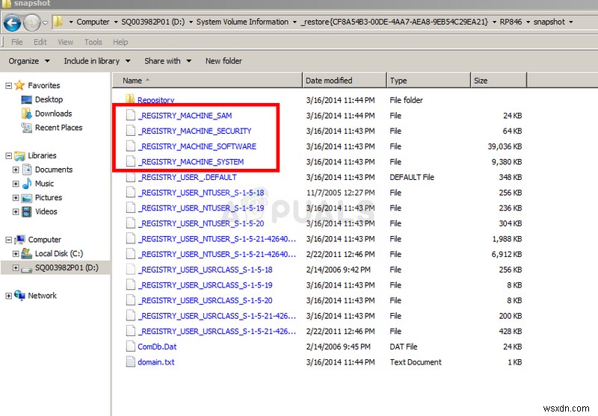Click the Repository folder icon

(x=129, y=100)
